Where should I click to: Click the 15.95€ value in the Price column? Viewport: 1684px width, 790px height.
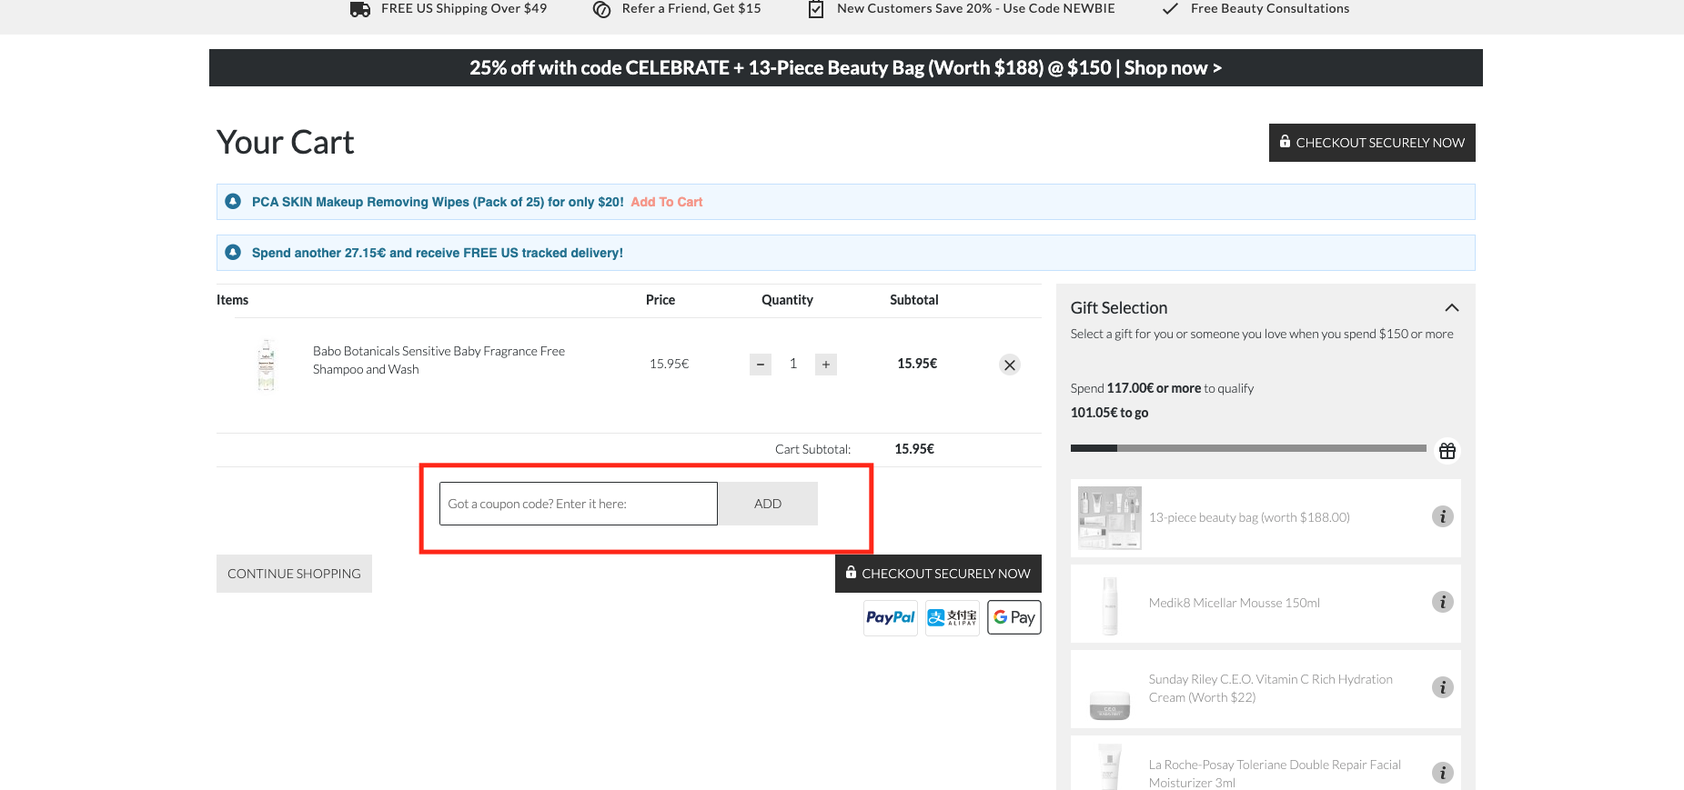pyautogui.click(x=670, y=364)
